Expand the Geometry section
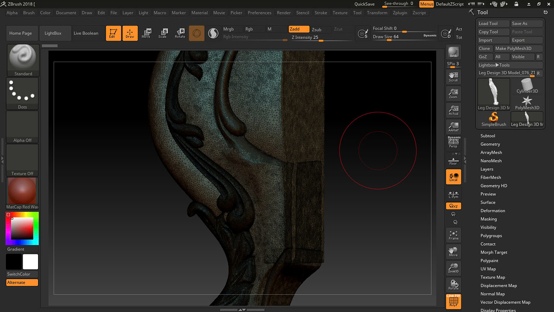 pos(490,144)
